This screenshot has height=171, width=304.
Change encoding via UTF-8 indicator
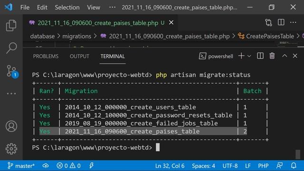(230, 166)
